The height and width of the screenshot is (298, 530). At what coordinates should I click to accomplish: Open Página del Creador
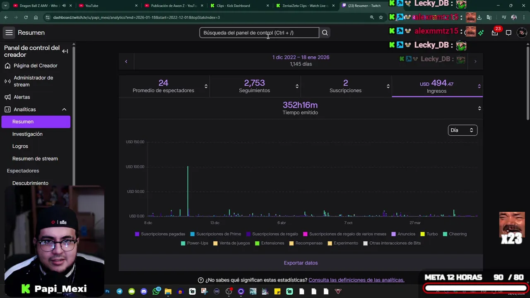tap(36, 65)
